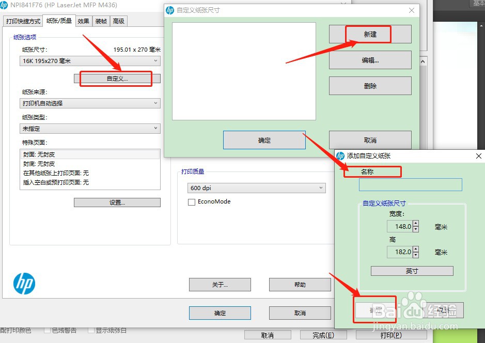
Task: Select 在其他纸张上打印页面: 无 row
Action: coord(90,173)
